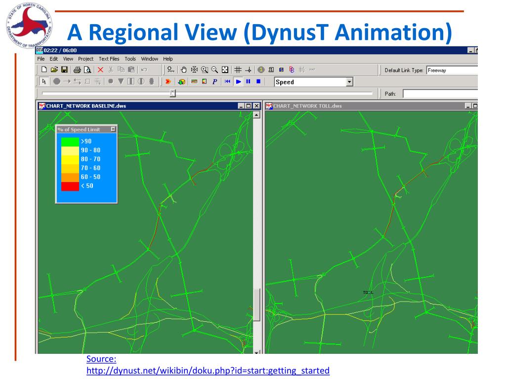Open the Project menu
Screen dimensions: 506x379
(85, 59)
